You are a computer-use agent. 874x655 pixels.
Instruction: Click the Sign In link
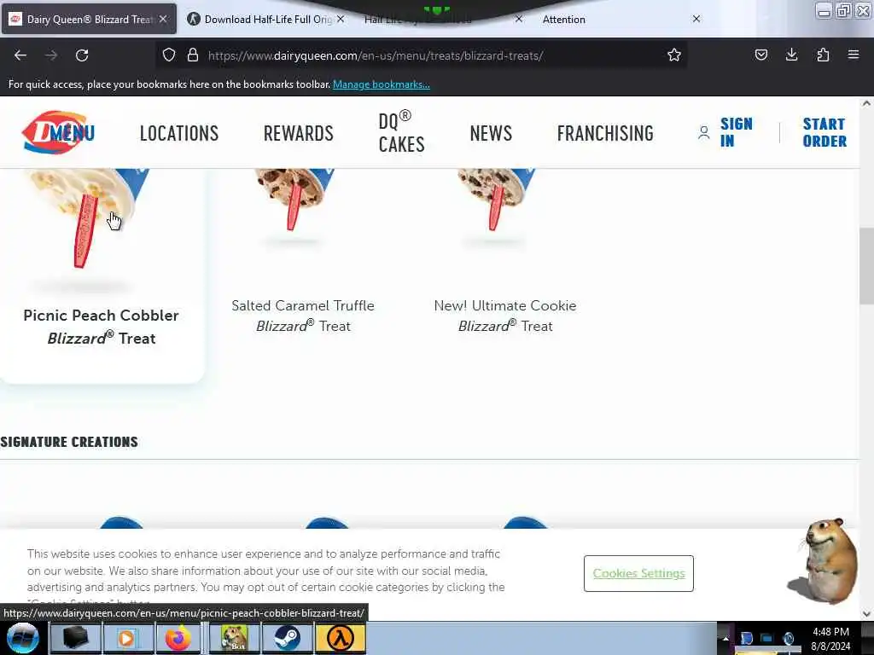tap(736, 132)
